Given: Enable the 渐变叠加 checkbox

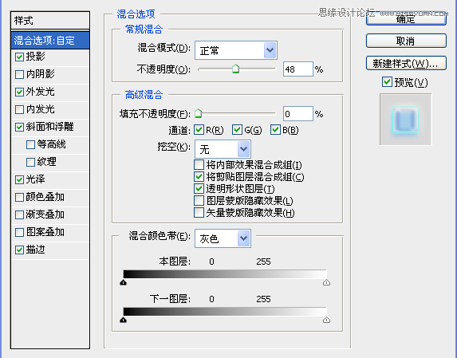Looking at the screenshot, I should tap(19, 214).
